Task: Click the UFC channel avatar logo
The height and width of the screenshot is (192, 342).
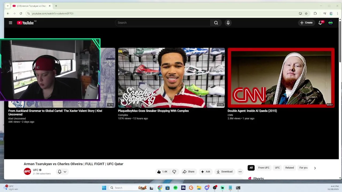Action: pyautogui.click(x=27, y=171)
